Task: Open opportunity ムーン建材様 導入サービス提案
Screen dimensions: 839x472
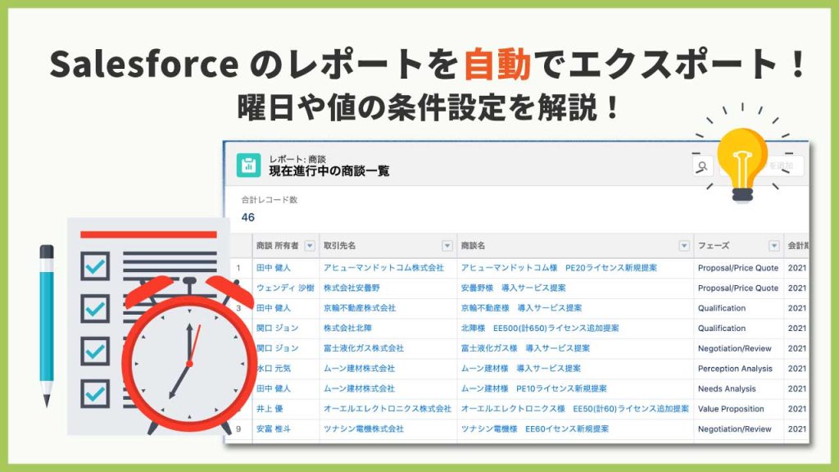Action: click(520, 369)
